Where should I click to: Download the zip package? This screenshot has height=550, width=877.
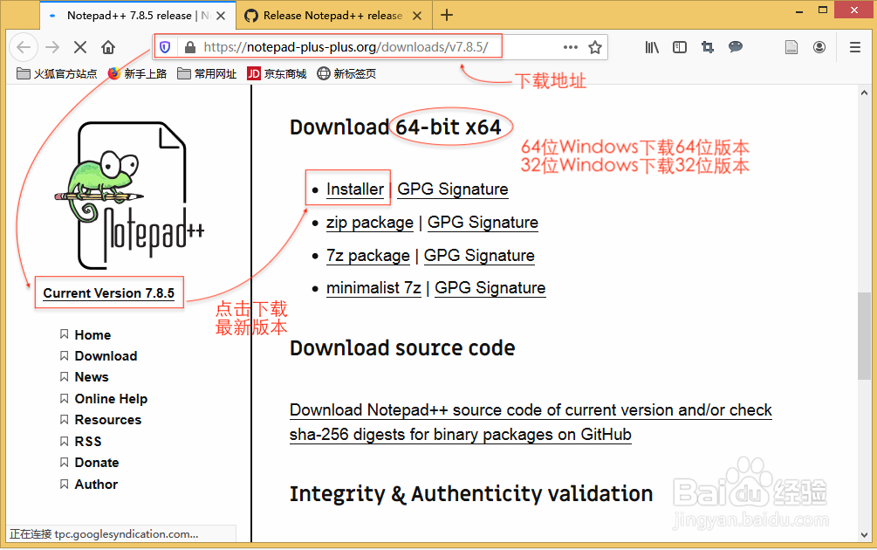pos(370,223)
